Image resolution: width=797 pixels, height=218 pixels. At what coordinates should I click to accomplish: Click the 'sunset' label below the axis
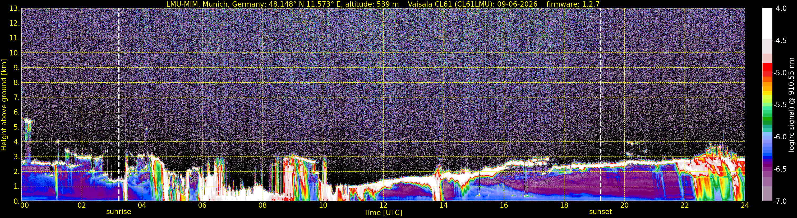click(x=601, y=212)
